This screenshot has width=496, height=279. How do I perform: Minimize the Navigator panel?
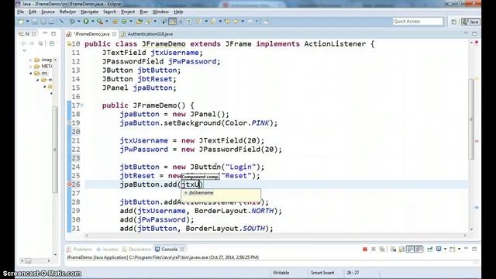point(45,33)
